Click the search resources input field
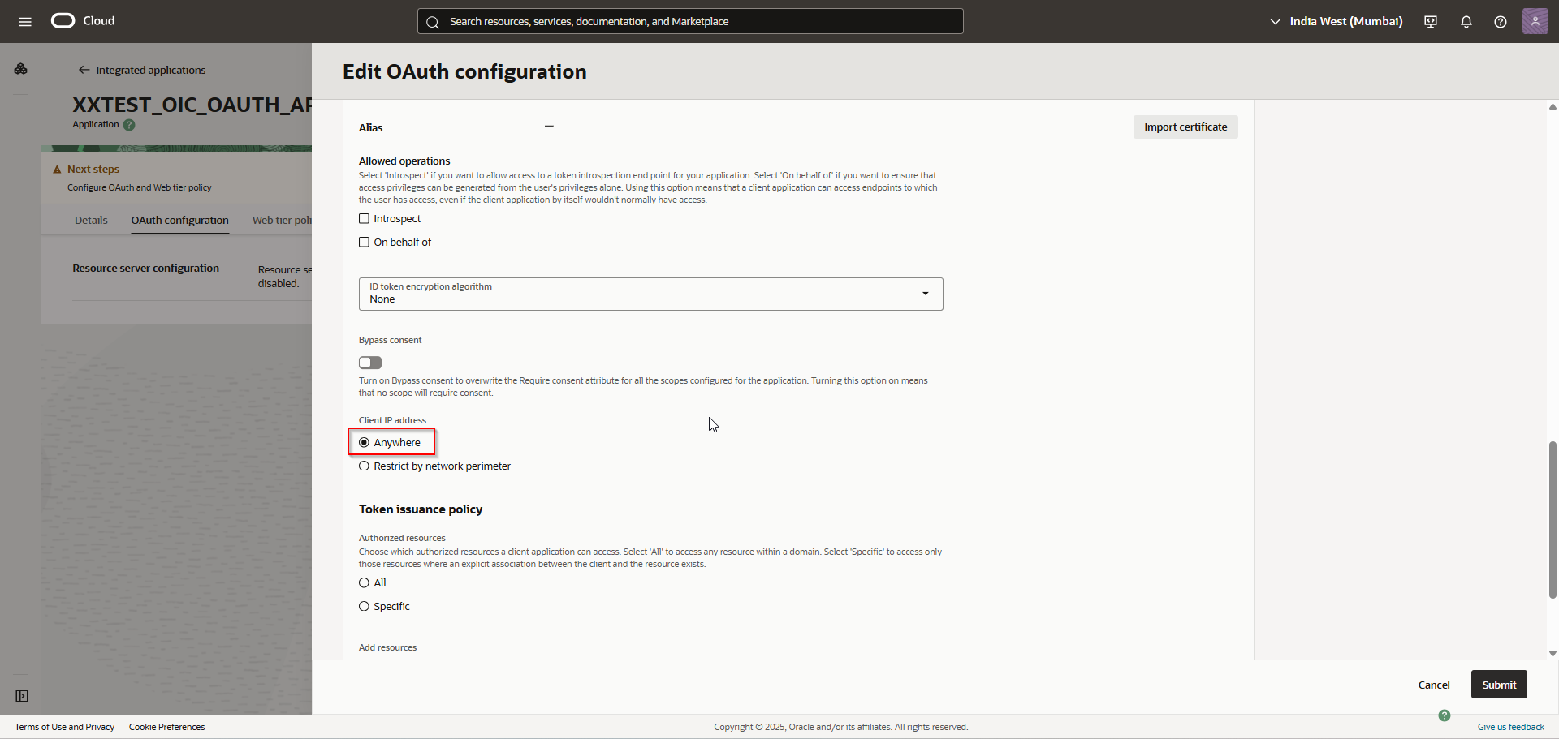Image resolution: width=1559 pixels, height=739 pixels. [x=689, y=21]
